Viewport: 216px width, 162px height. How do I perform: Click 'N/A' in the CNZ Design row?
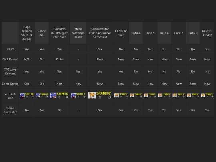tap(27, 59)
